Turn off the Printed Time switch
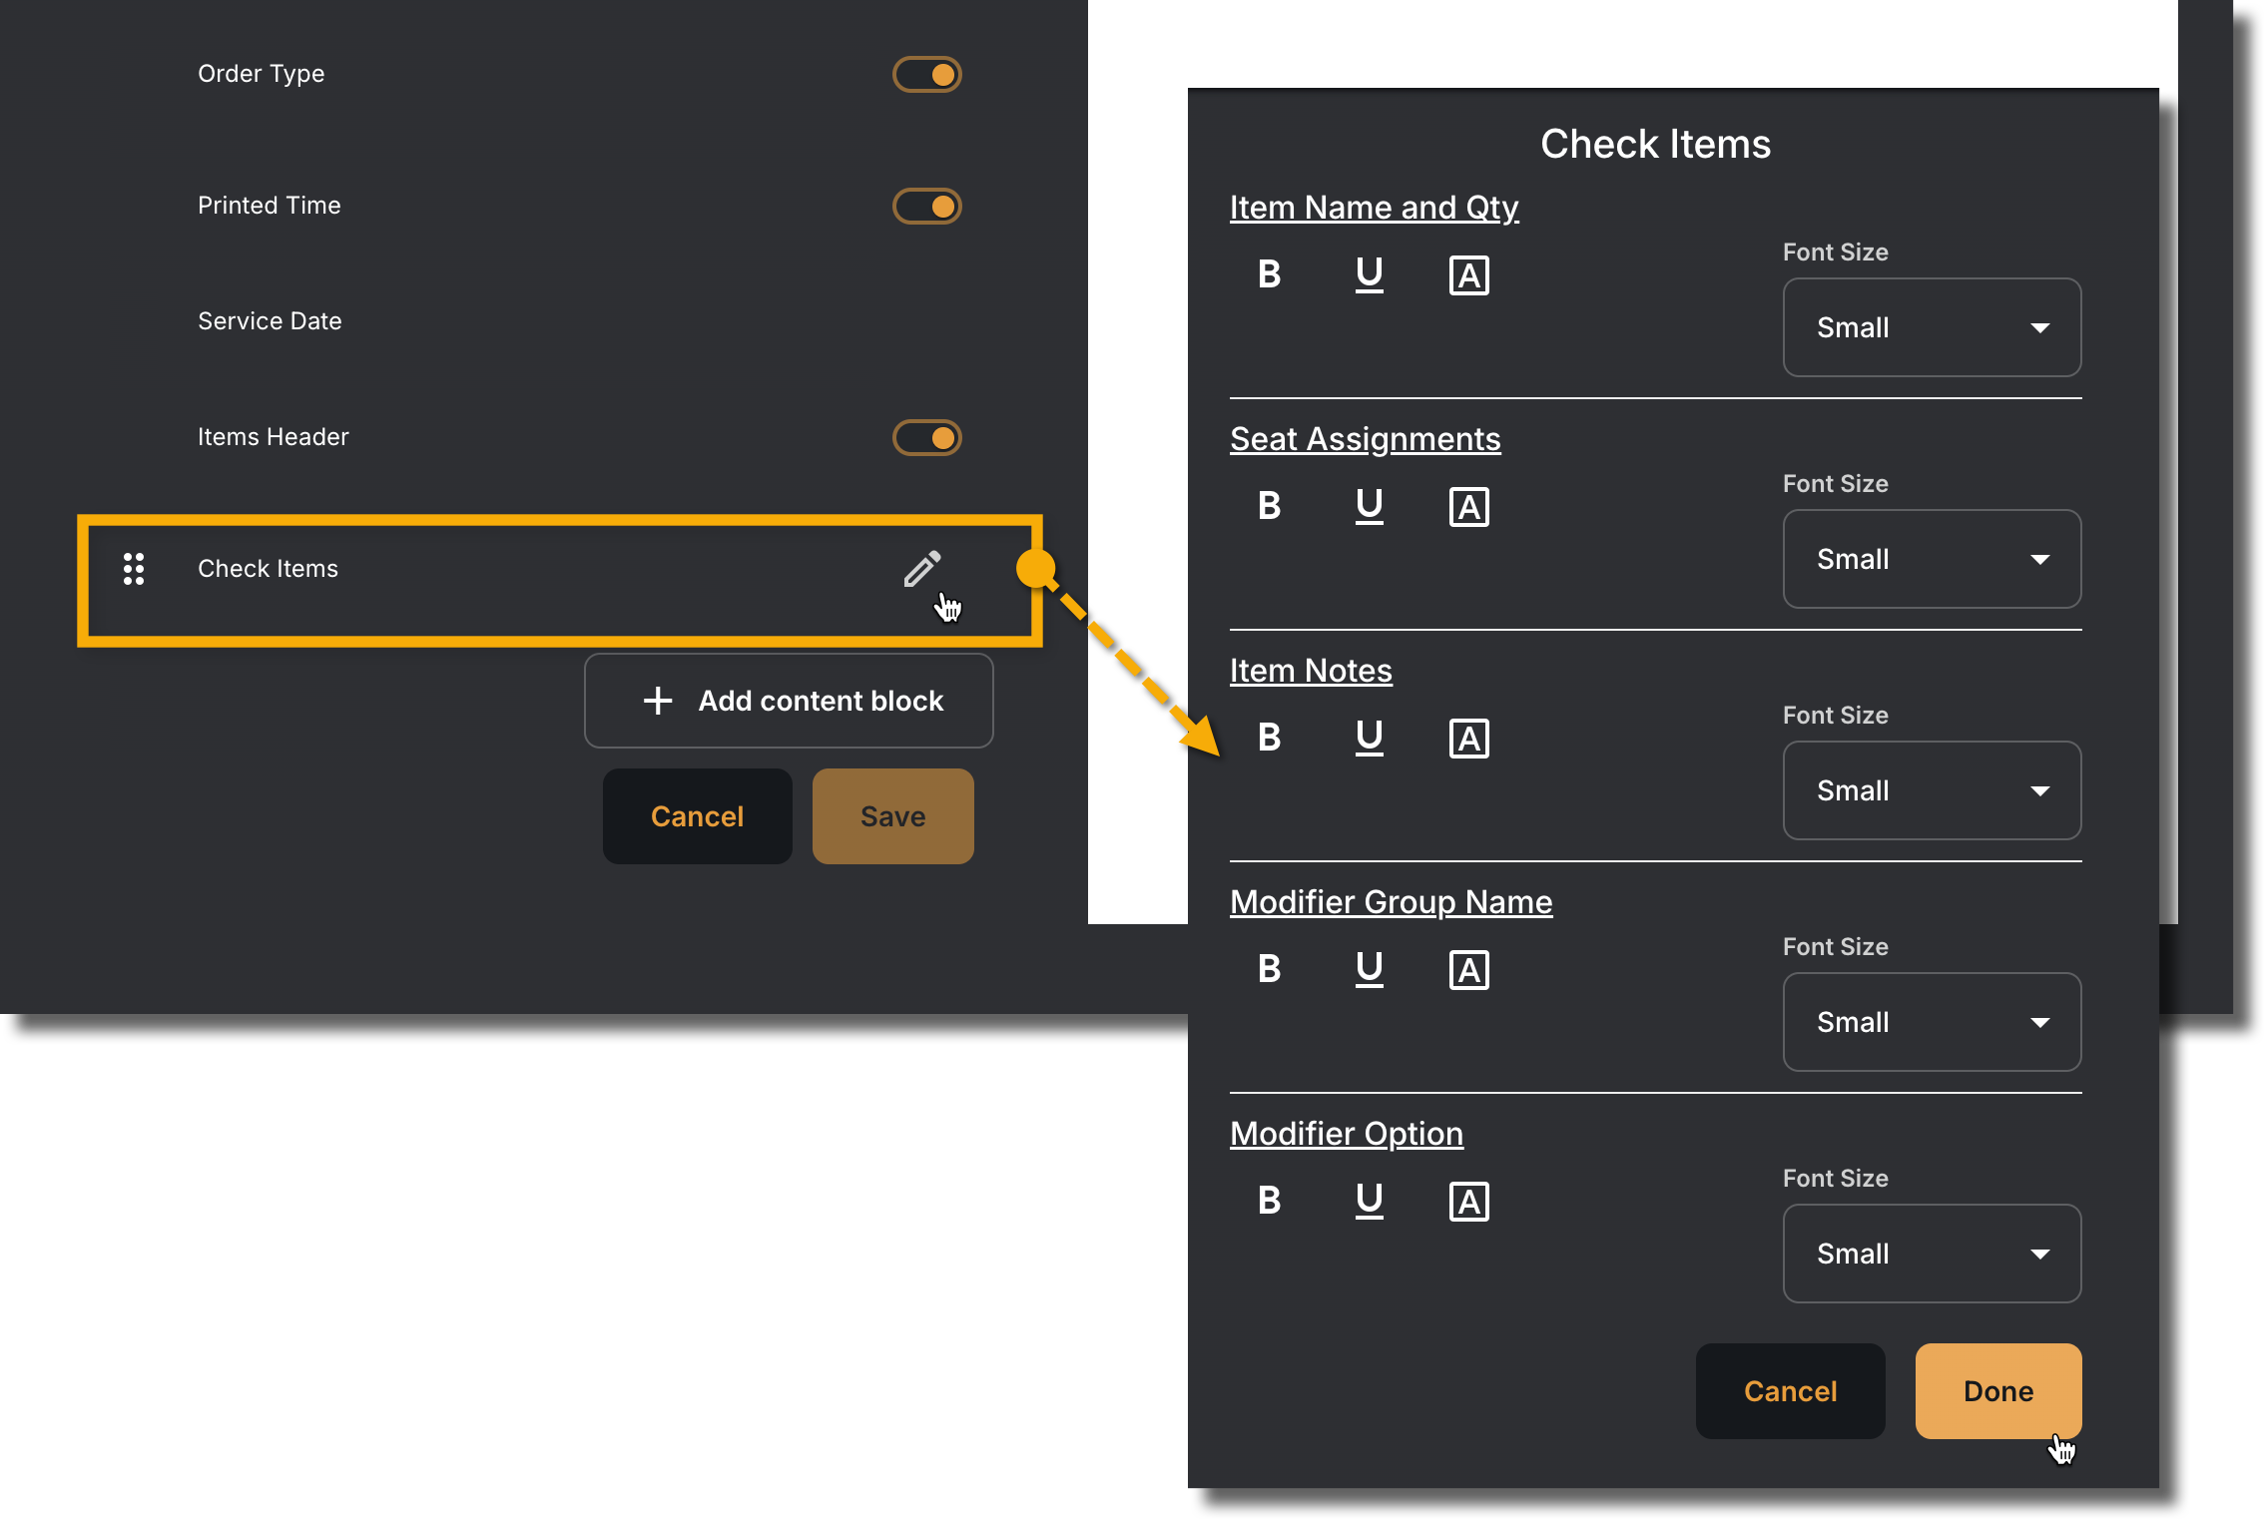The width and height of the screenshot is (2264, 1519). (926, 206)
